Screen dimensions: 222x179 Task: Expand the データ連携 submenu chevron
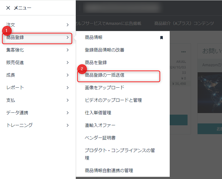click(x=68, y=113)
